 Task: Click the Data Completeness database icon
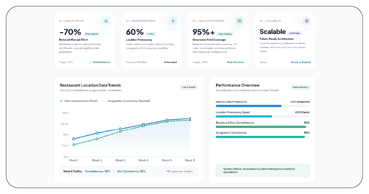pyautogui.click(x=240, y=21)
